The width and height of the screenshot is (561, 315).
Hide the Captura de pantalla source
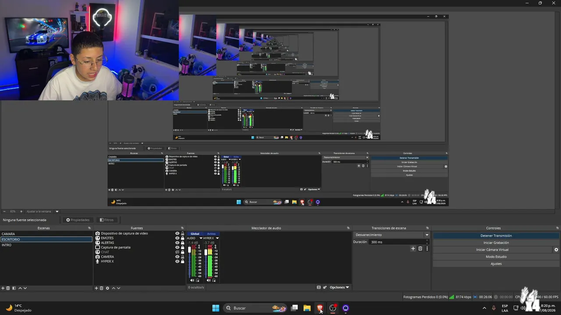point(178,247)
